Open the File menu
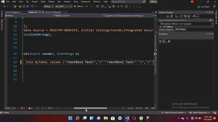Screen dimensions: 218x122 point(8,2)
